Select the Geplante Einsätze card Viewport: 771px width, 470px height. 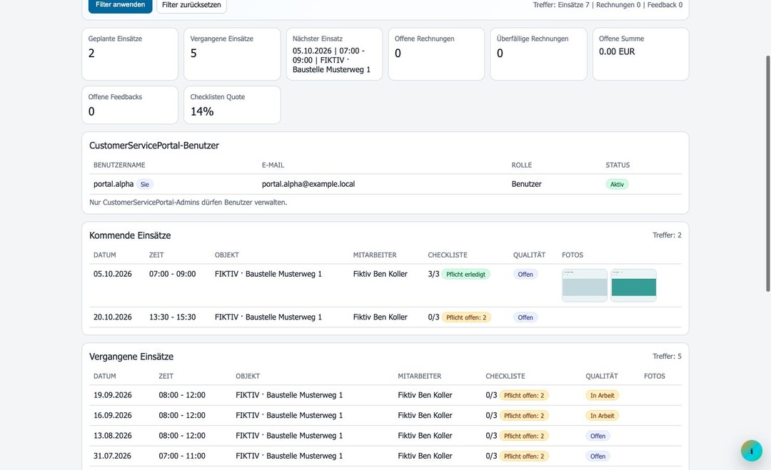(130, 54)
